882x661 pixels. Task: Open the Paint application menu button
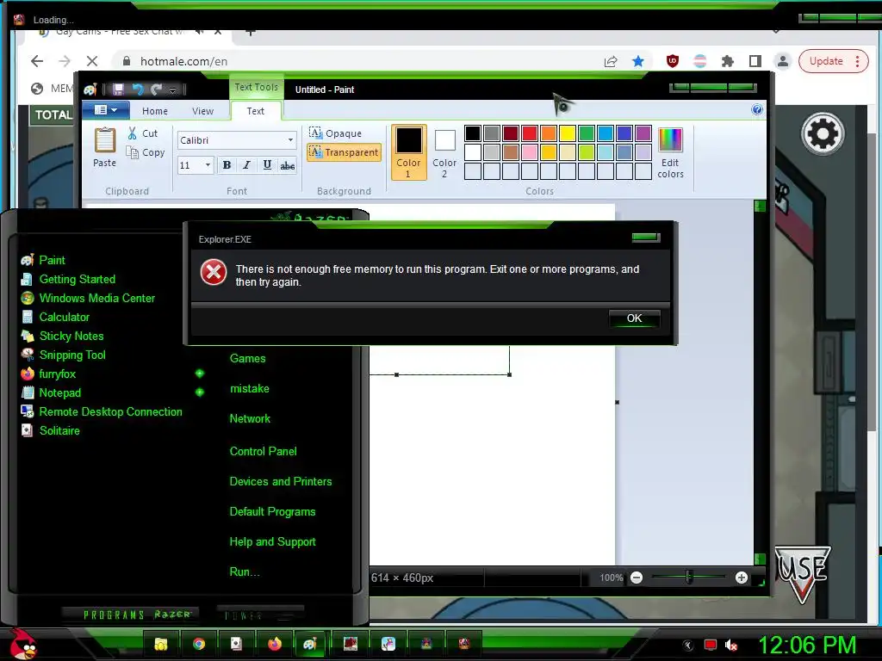106,110
